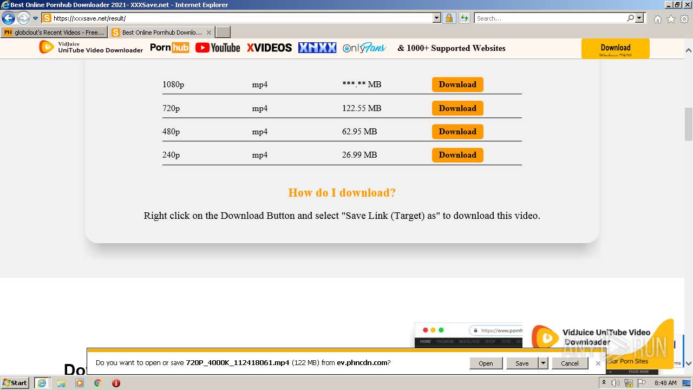The width and height of the screenshot is (693, 390).
Task: Switch to globclout's Recent Videos tab
Action: pyautogui.click(x=54, y=32)
